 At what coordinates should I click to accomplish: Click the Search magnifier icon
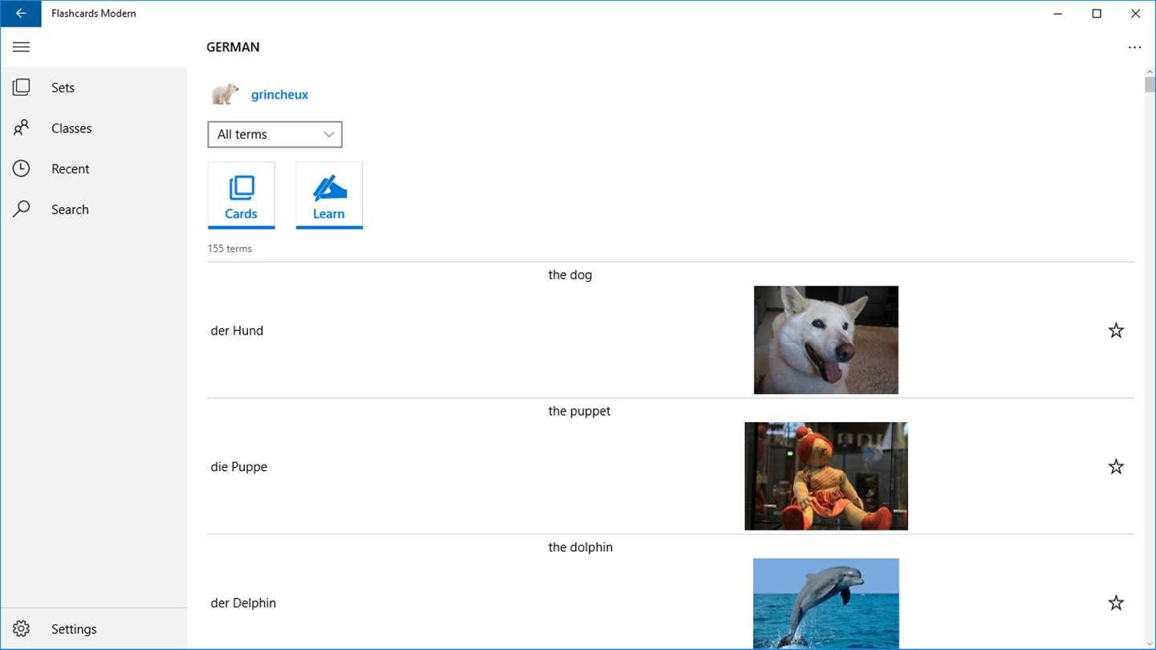[22, 209]
